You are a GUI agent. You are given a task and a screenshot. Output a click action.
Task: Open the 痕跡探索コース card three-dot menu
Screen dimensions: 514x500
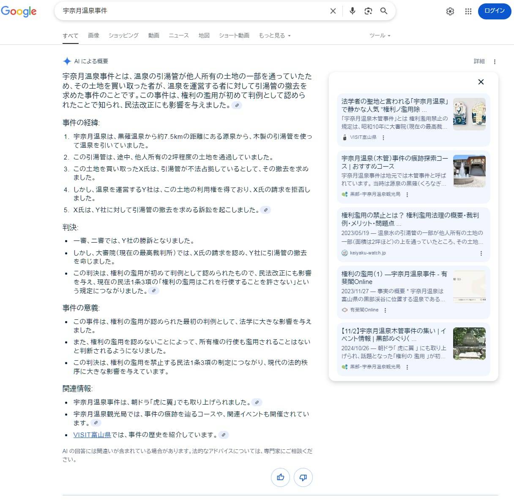[x=407, y=195]
